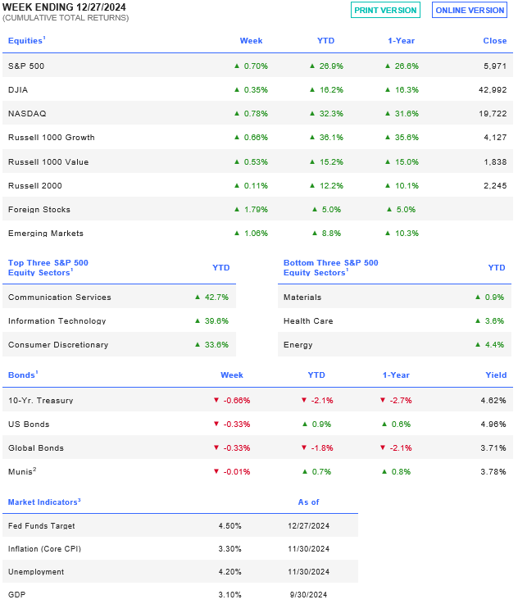
Task: Click the DJIA close value 42,992
Action: pyautogui.click(x=493, y=90)
